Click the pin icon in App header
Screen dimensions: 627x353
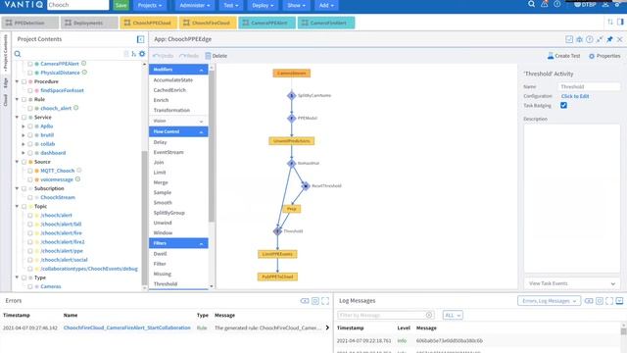(609, 39)
